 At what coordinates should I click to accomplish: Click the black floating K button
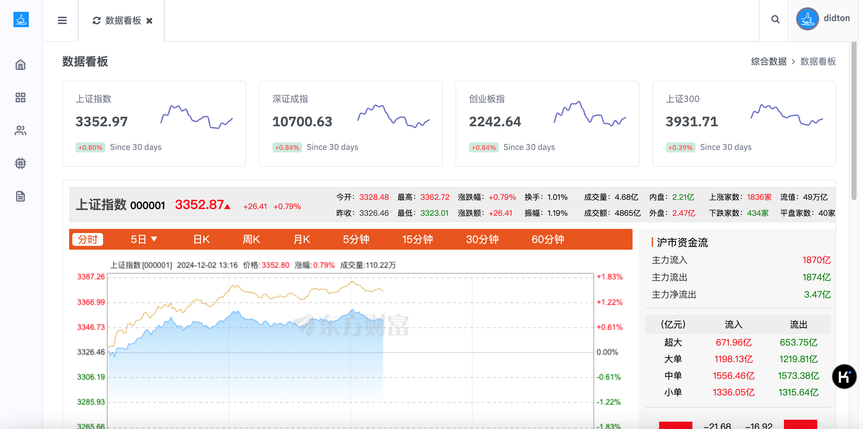pos(844,377)
